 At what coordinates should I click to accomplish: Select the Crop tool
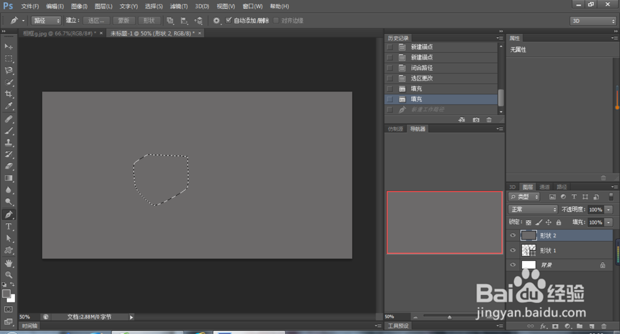[8, 94]
